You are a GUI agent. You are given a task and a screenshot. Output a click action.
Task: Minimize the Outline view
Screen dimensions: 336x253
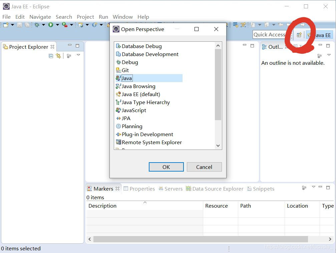click(x=320, y=45)
